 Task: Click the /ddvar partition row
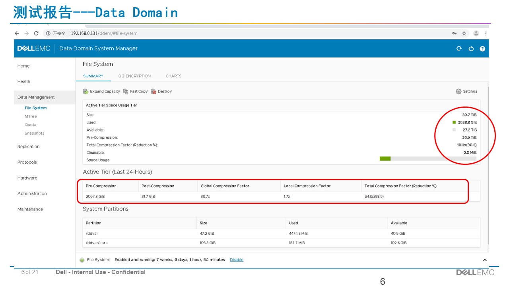[281, 234]
